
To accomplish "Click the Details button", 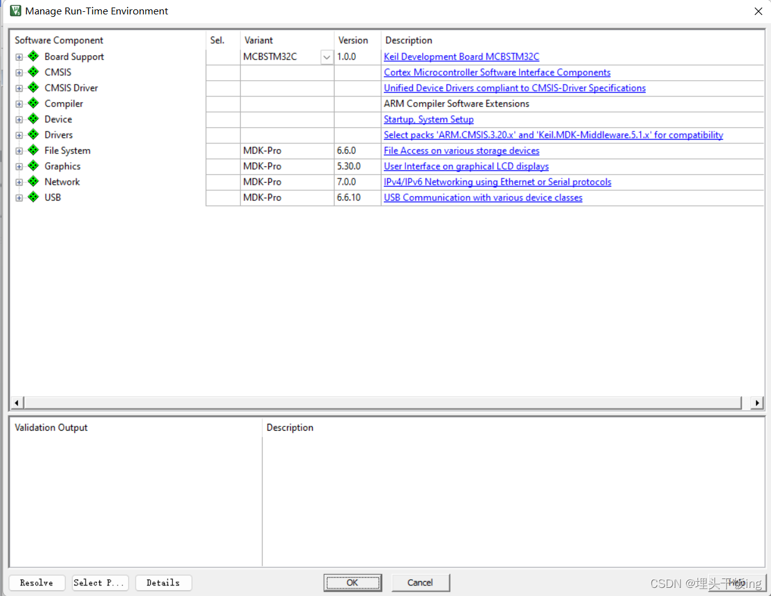I will point(163,582).
